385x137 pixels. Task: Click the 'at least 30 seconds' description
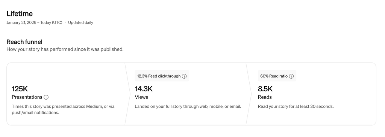296,107
